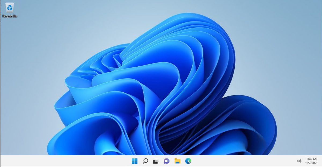Launch Microsoft Edge from the taskbar
This screenshot has height=167, width=322.
click(188, 161)
